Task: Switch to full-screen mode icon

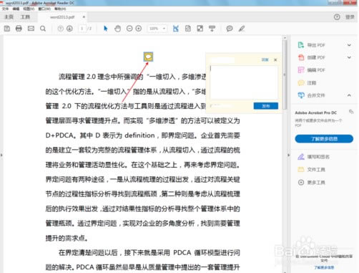Action: (200, 29)
